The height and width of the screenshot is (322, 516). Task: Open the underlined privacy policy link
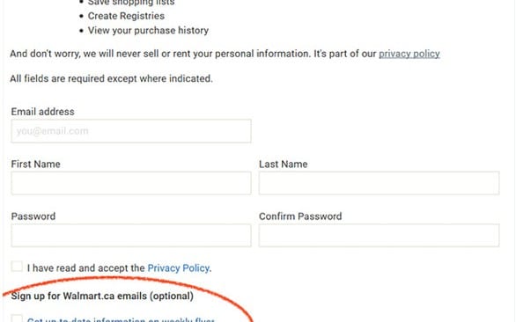(x=409, y=54)
